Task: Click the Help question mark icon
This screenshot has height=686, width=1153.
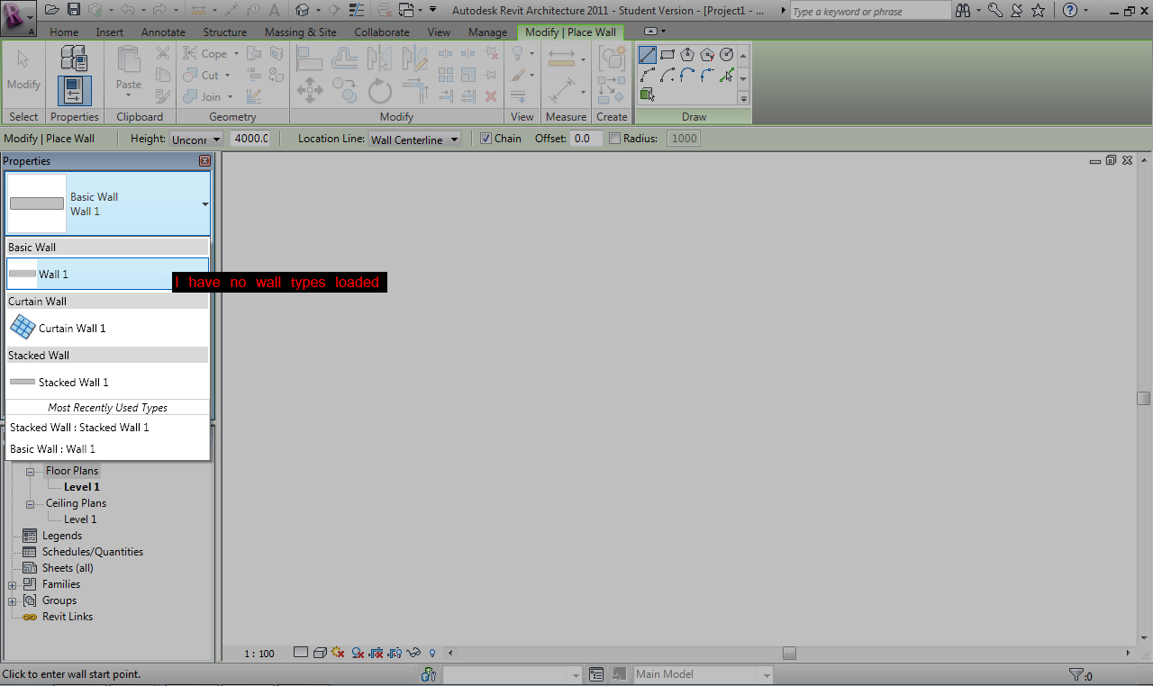Action: point(1069,10)
